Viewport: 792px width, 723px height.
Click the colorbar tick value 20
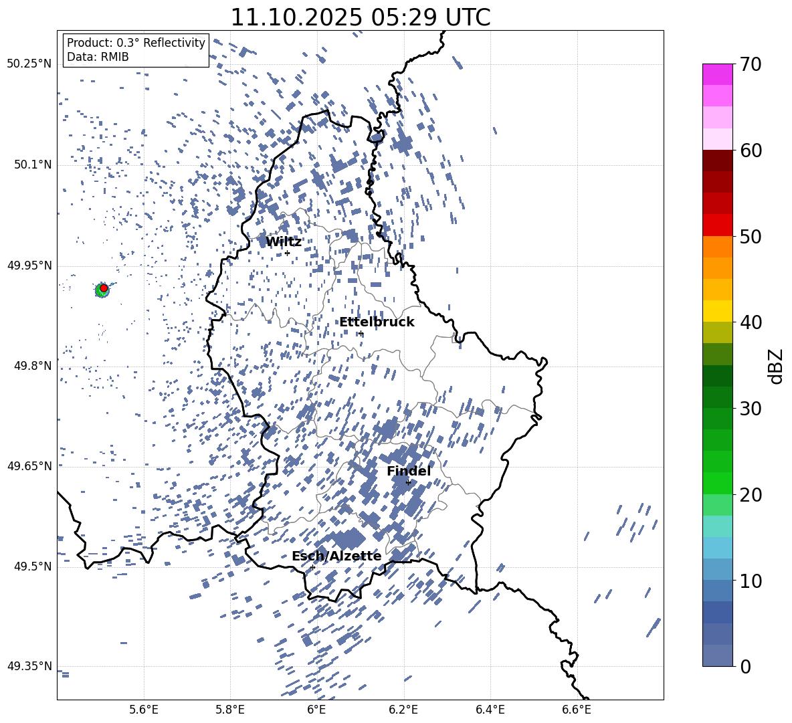coord(751,495)
